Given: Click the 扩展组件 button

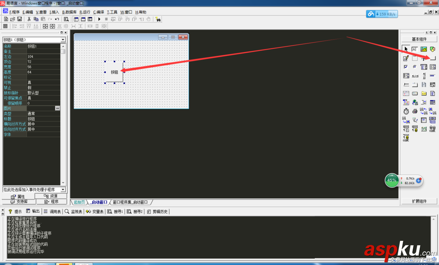Looking at the screenshot, I should 419,201.
